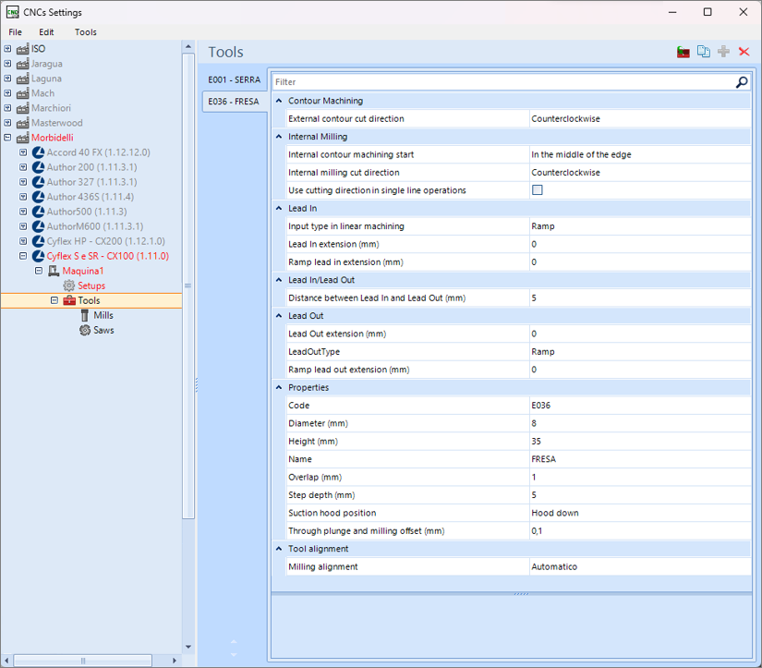Viewport: 762px width, 668px height.
Task: Click the Author500 machine icon
Action: point(39,212)
